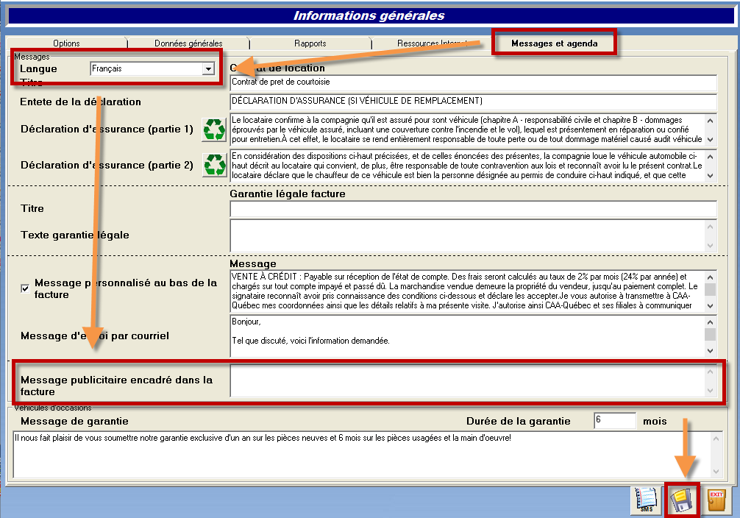This screenshot has height=518, width=740.
Task: Click the Texte garantie légale label
Action: pyautogui.click(x=75, y=235)
